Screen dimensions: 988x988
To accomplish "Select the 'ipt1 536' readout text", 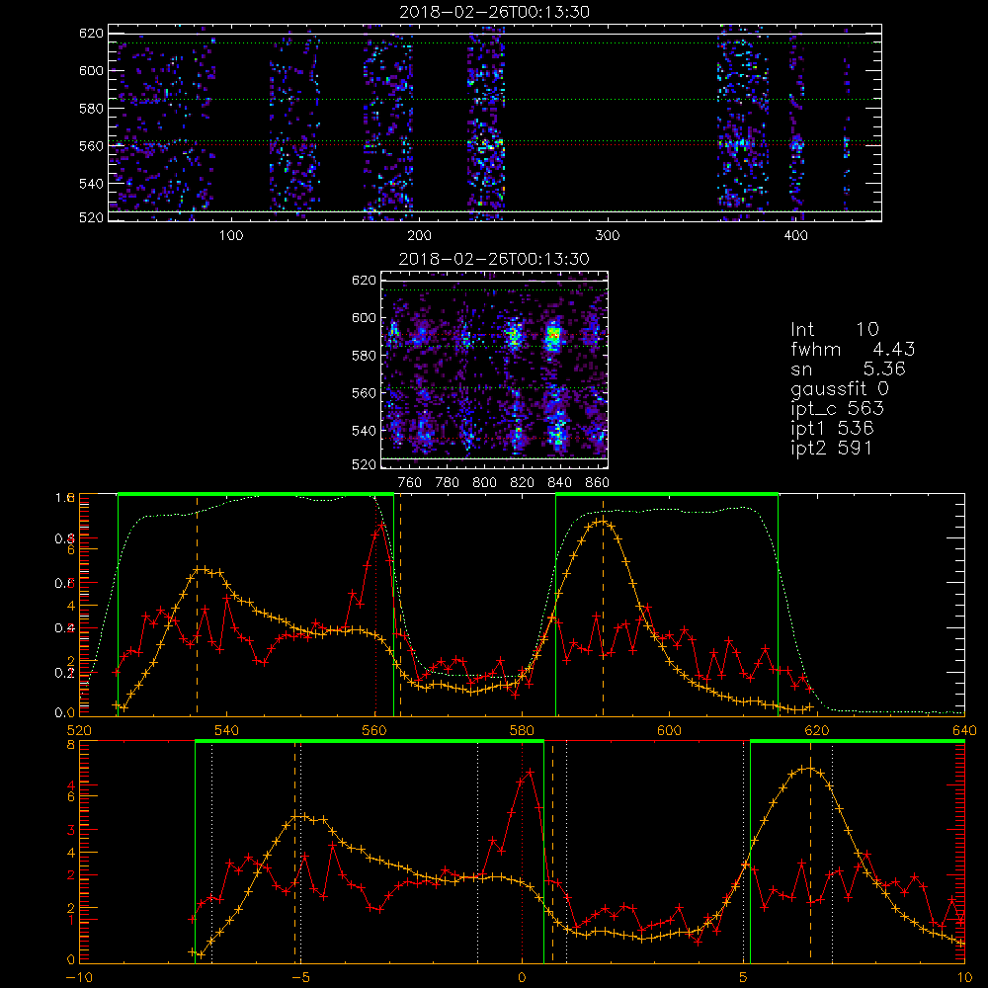I will [832, 429].
